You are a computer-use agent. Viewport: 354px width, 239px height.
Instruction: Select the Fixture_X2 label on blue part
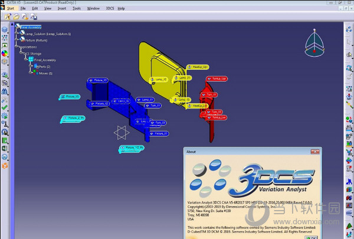99,103
